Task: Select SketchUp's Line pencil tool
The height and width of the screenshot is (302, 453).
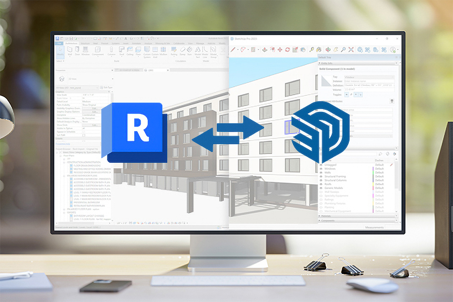Action: point(233,50)
